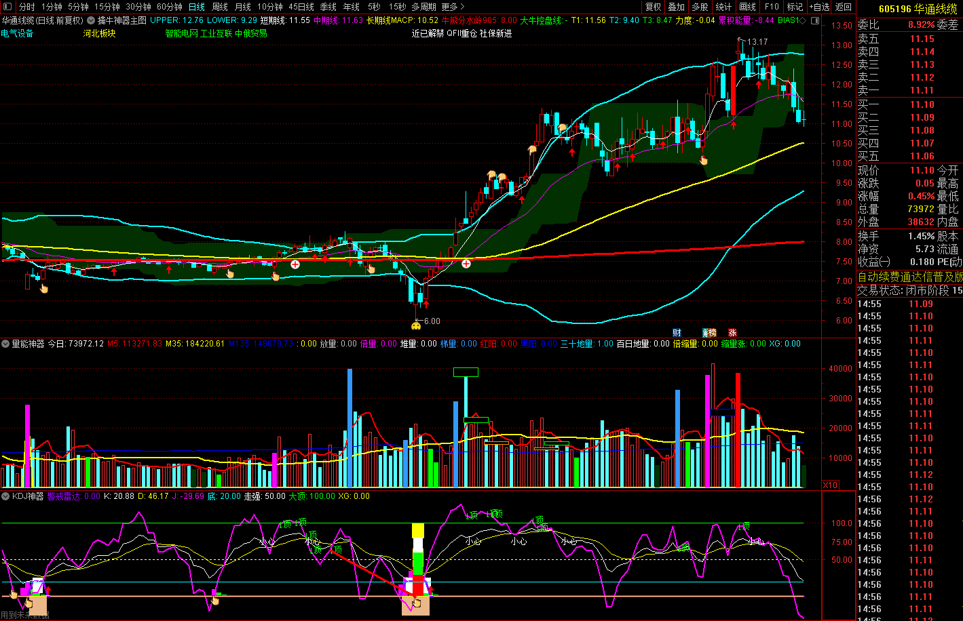The height and width of the screenshot is (621, 963).
Task: Select the 60分钟 period tab
Action: tap(169, 7)
